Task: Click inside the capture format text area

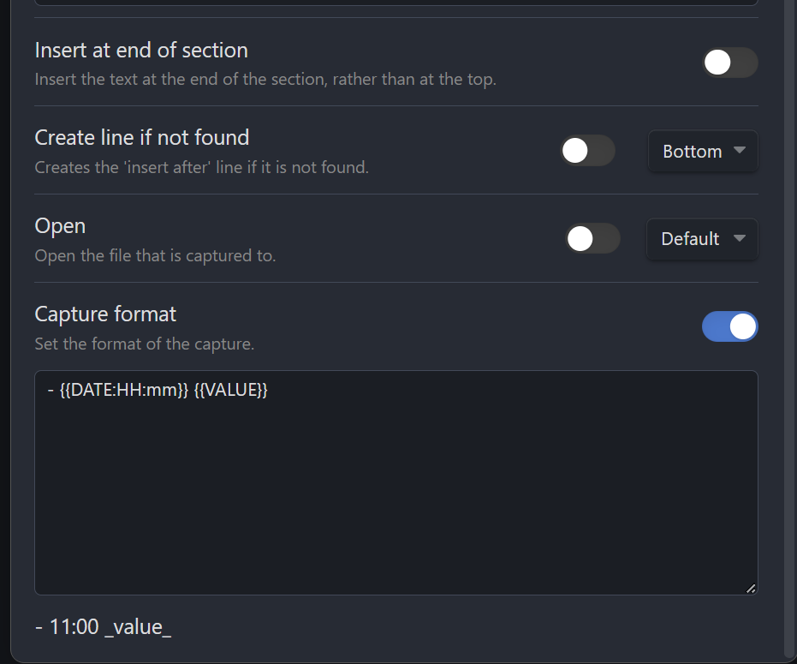Action: 394,480
